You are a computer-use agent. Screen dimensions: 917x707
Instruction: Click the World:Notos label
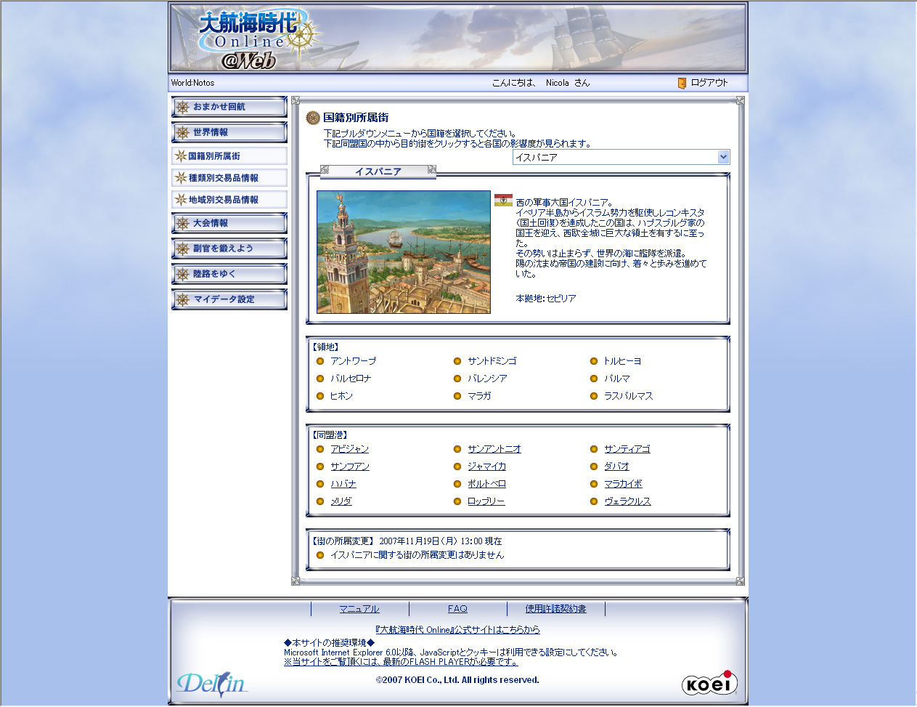coord(193,83)
